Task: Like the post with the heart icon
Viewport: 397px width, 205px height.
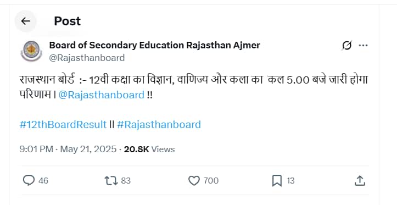Action: (x=194, y=181)
